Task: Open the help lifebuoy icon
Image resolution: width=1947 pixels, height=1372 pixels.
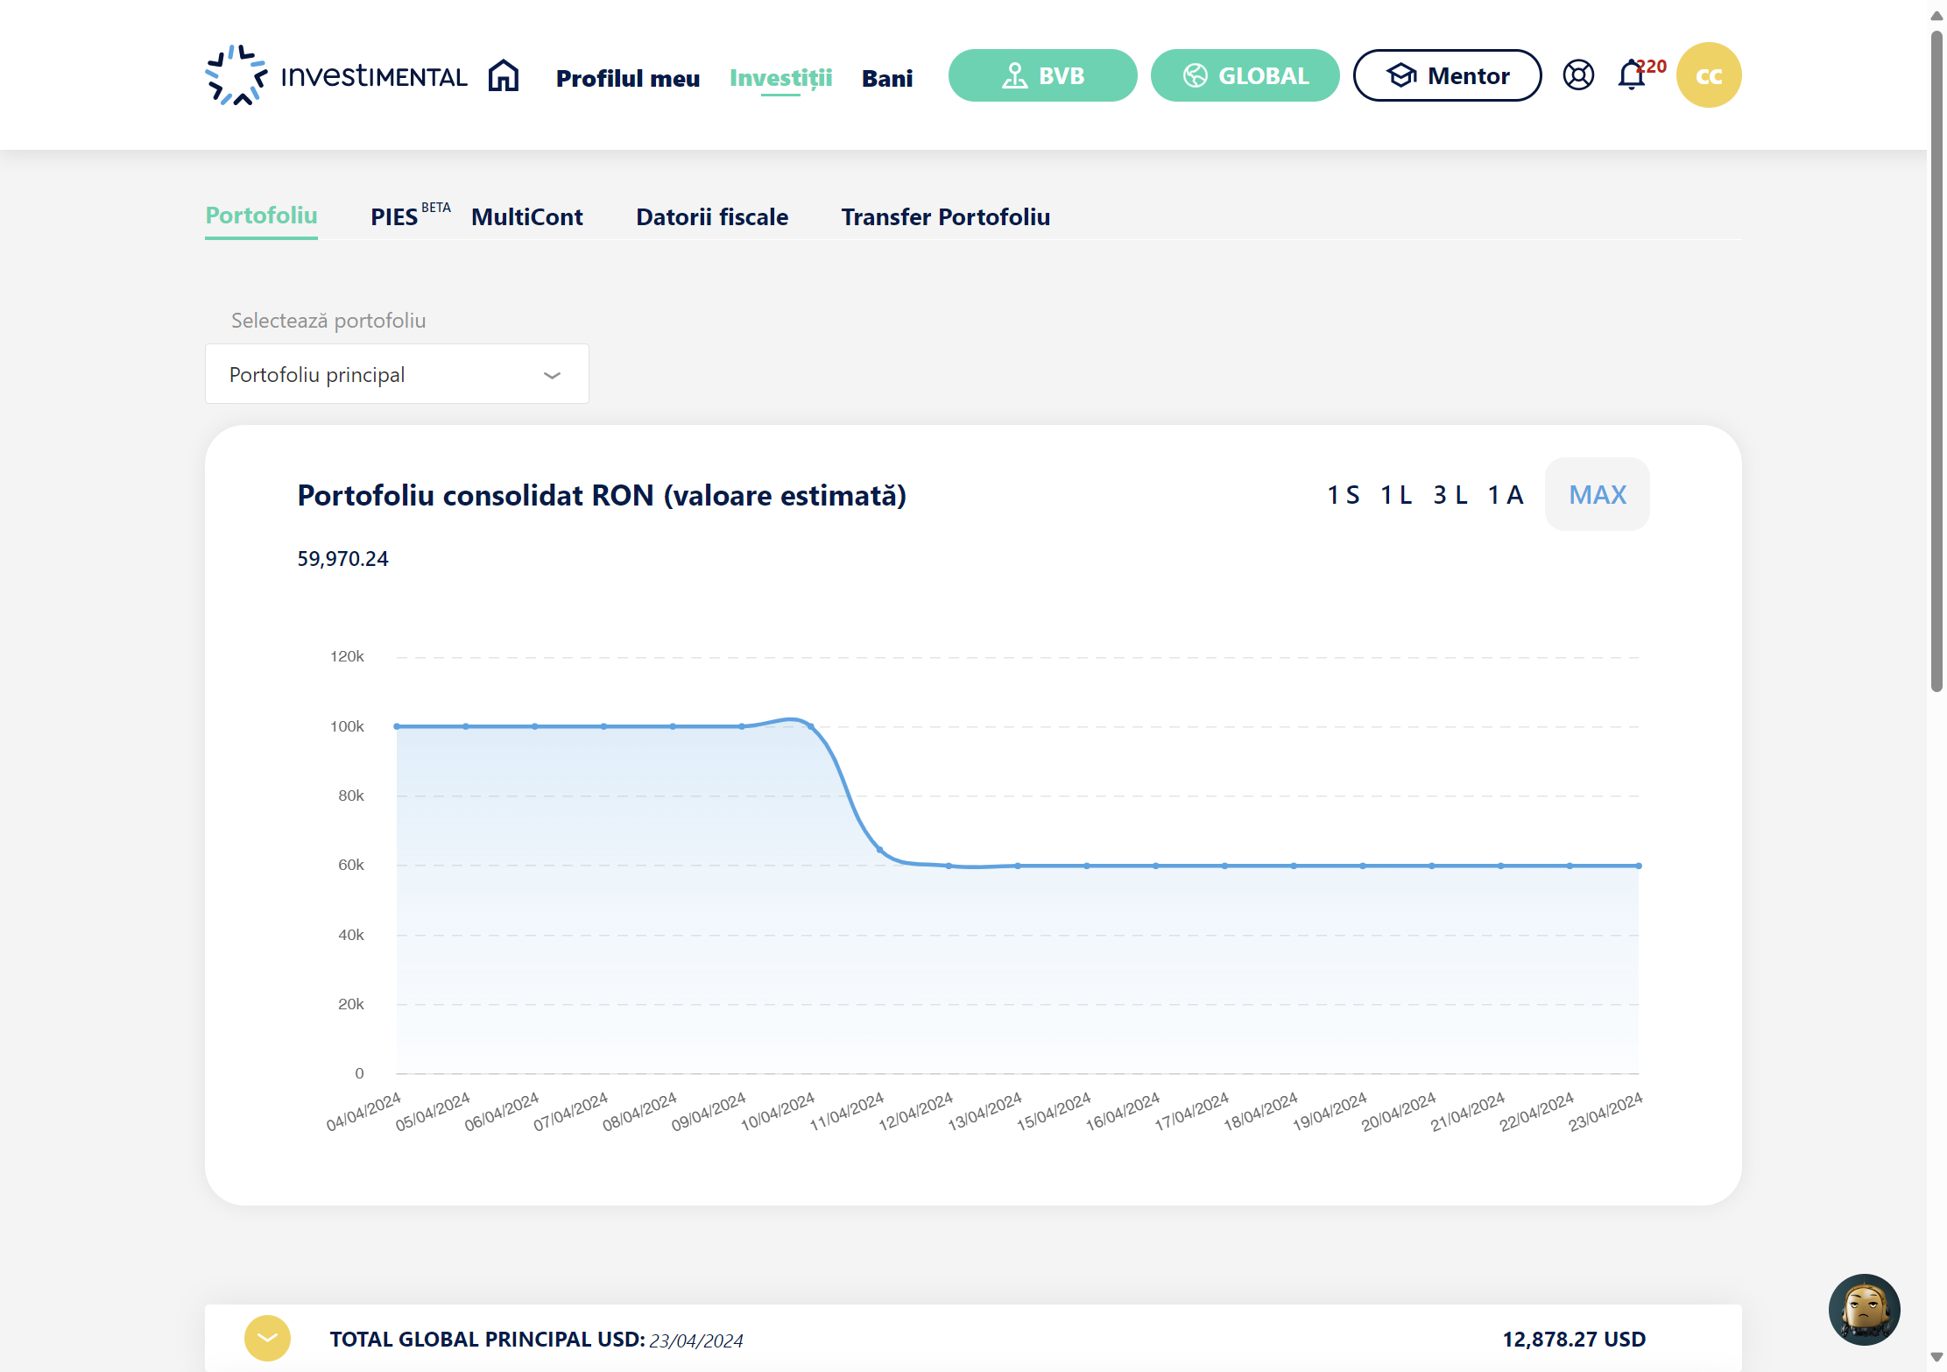Action: pos(1578,75)
